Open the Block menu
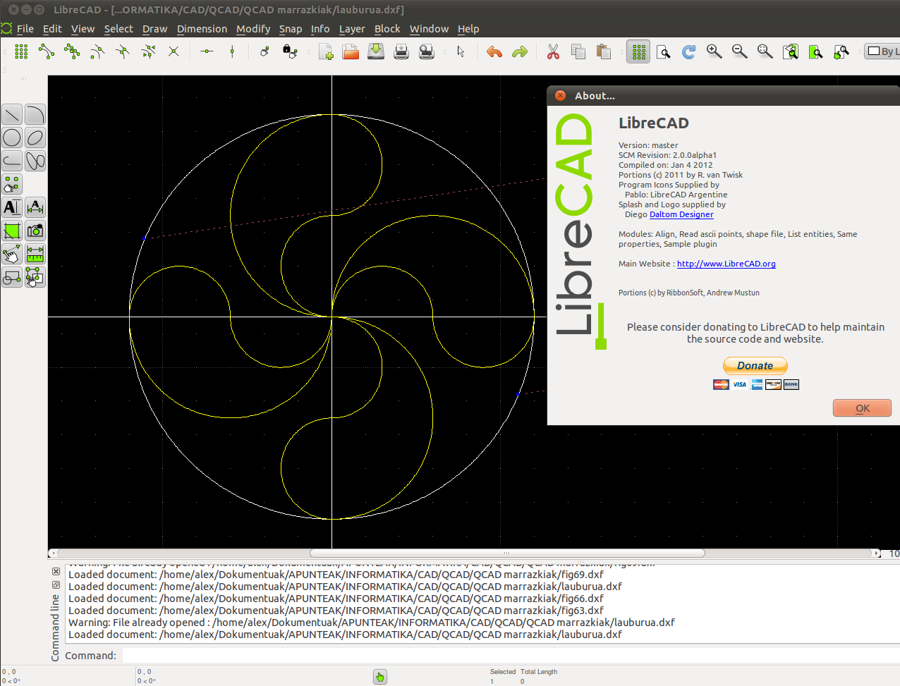900x686 pixels. pyautogui.click(x=387, y=29)
